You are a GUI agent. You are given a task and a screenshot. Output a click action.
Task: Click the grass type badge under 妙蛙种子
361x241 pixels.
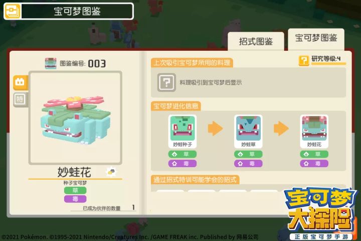point(183,154)
